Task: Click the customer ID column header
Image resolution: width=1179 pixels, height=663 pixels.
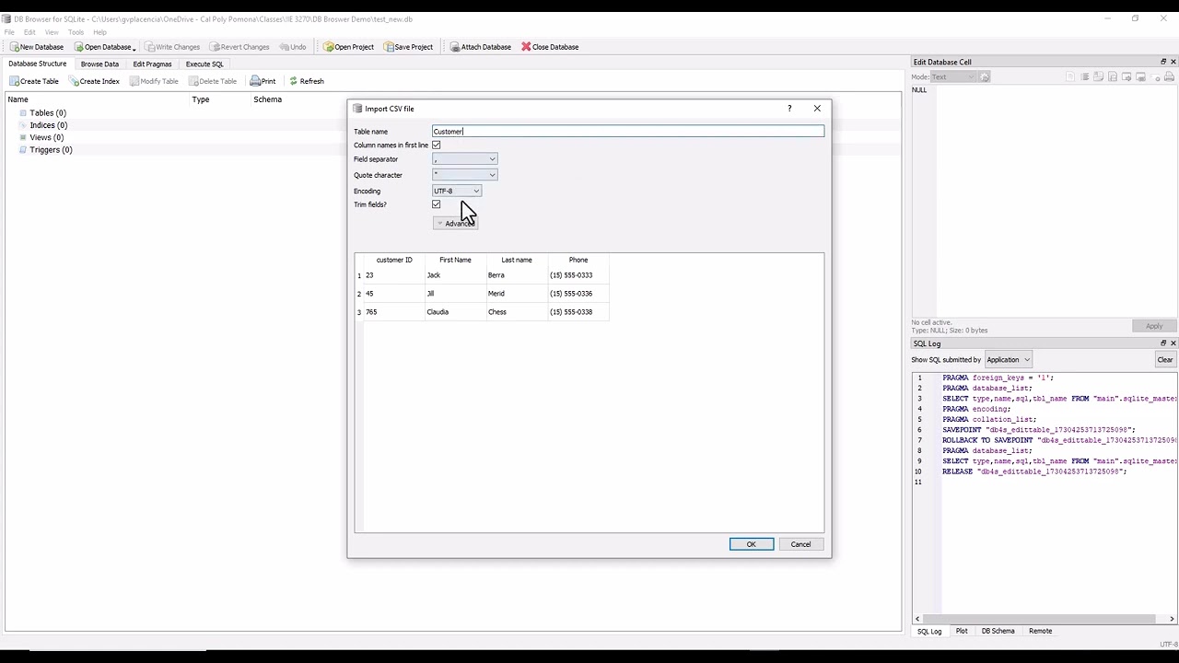Action: coord(394,260)
